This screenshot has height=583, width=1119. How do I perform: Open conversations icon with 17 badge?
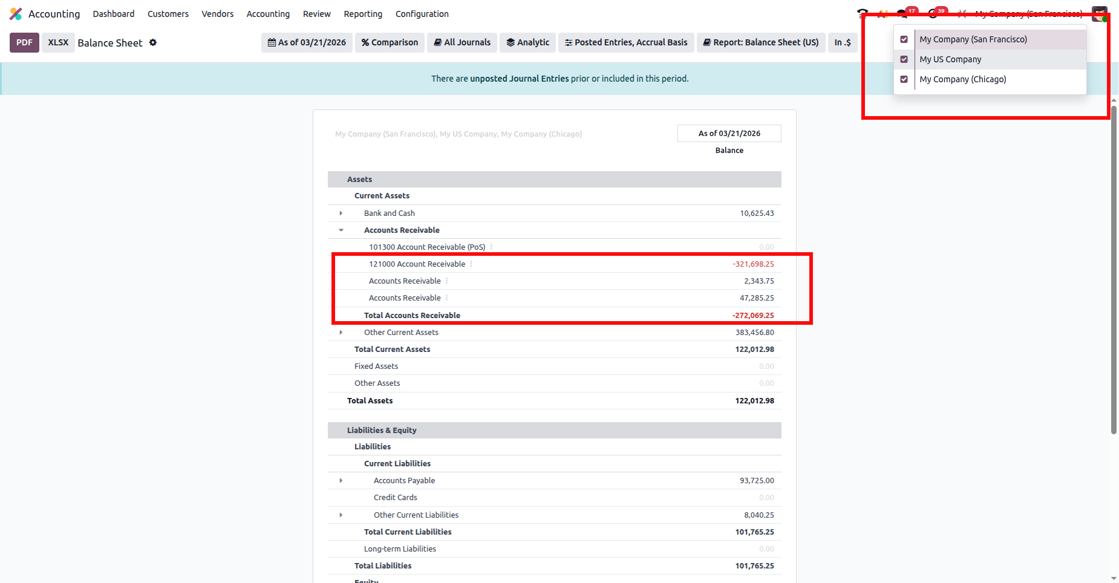tap(903, 14)
